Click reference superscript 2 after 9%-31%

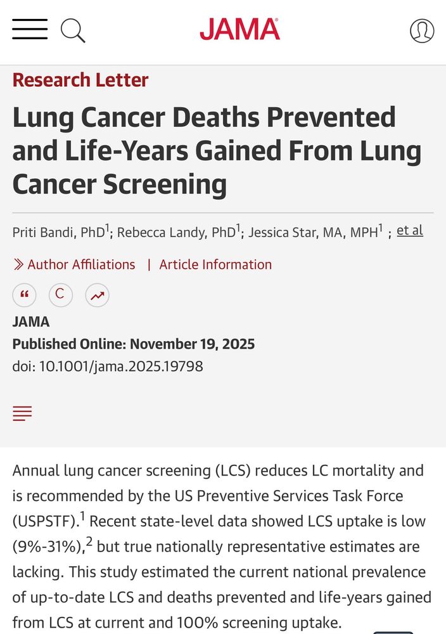tap(89, 543)
